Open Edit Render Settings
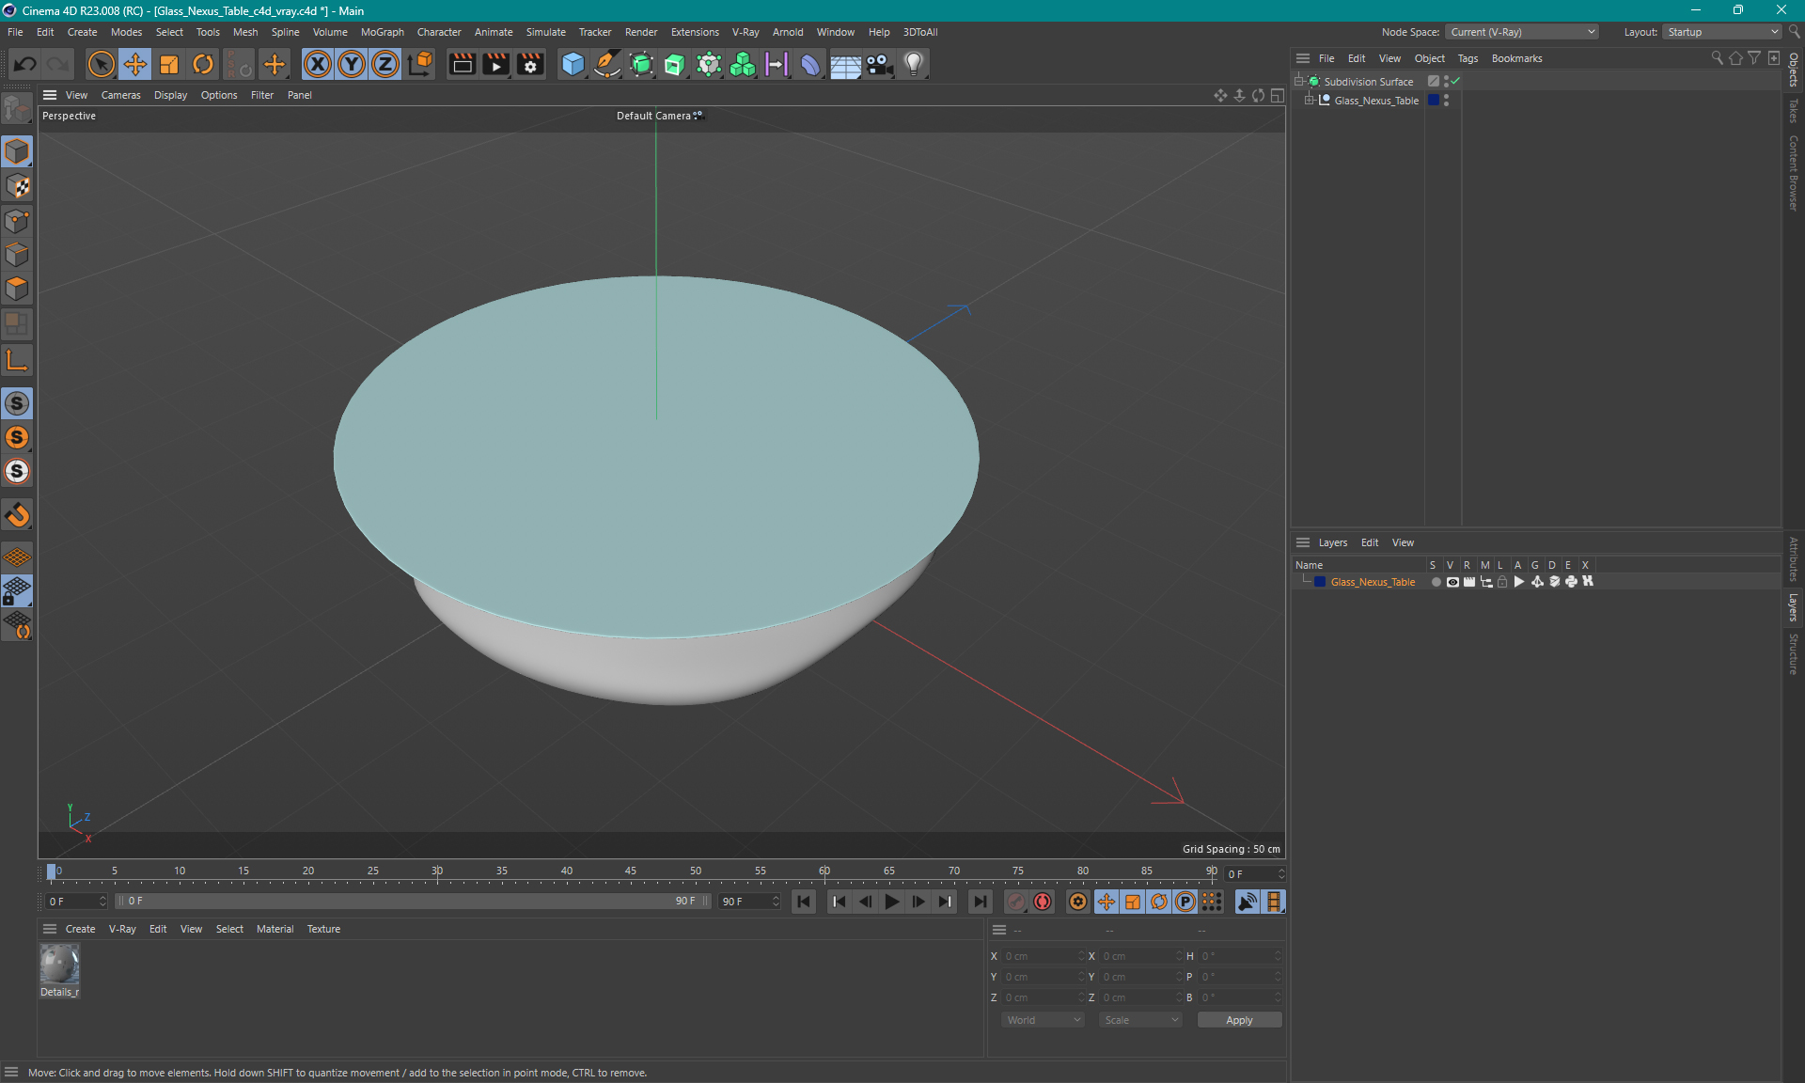The image size is (1805, 1083). 530,64
